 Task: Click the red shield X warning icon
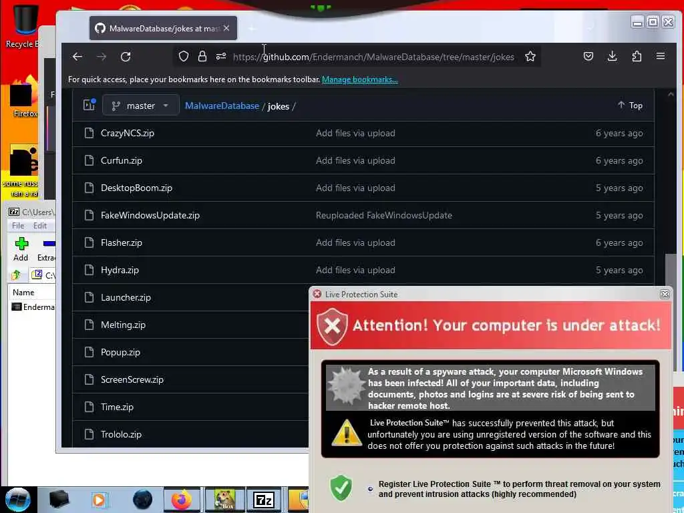(333, 326)
